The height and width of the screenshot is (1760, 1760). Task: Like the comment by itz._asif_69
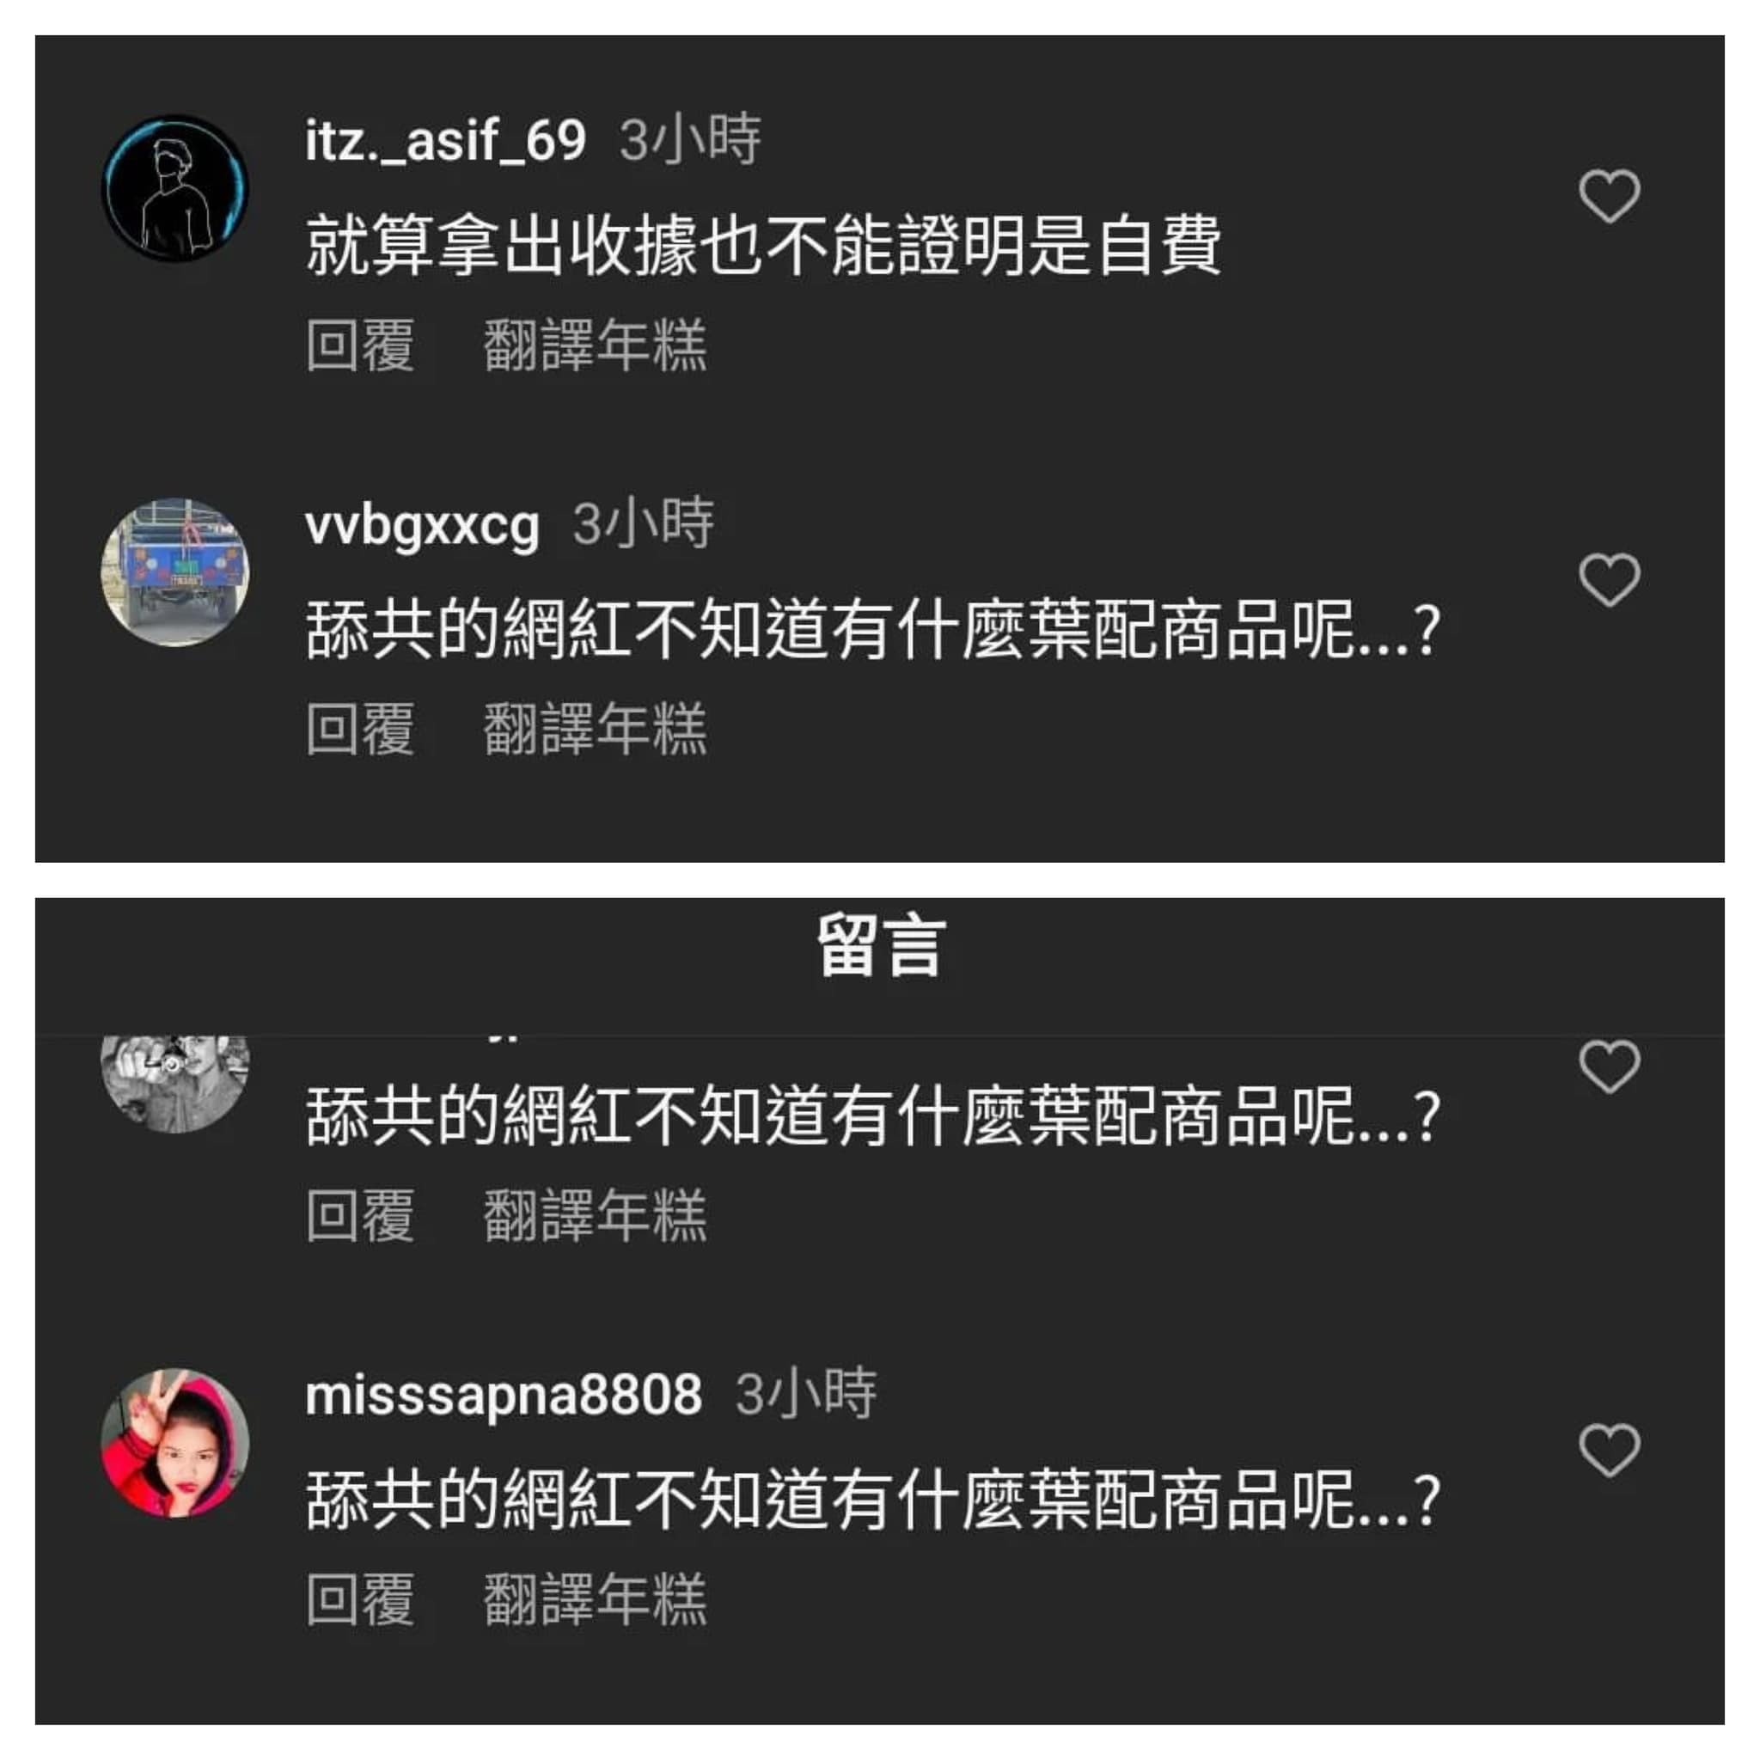tap(1609, 196)
